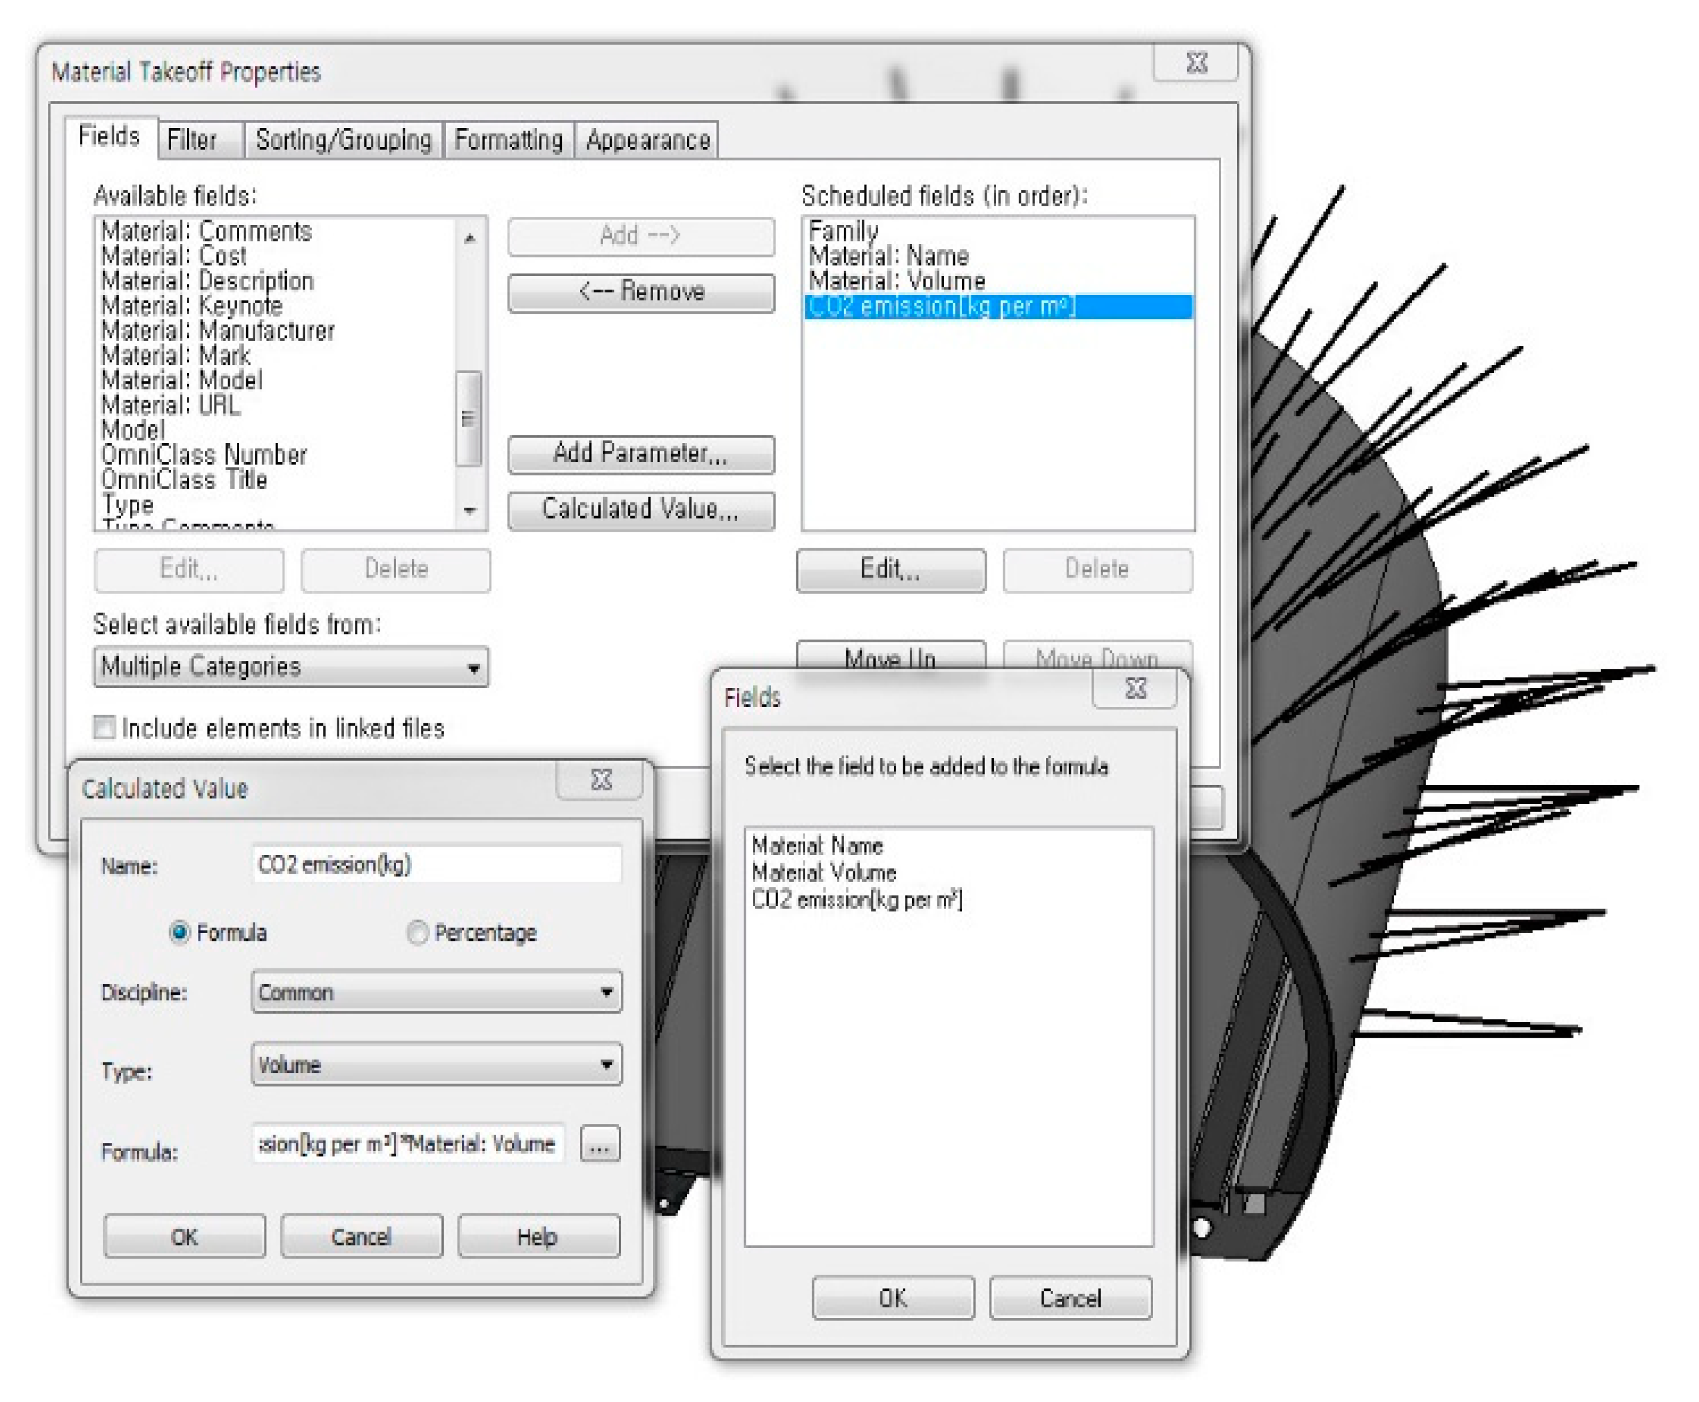Expand the Multiple Categories dropdown

click(291, 667)
